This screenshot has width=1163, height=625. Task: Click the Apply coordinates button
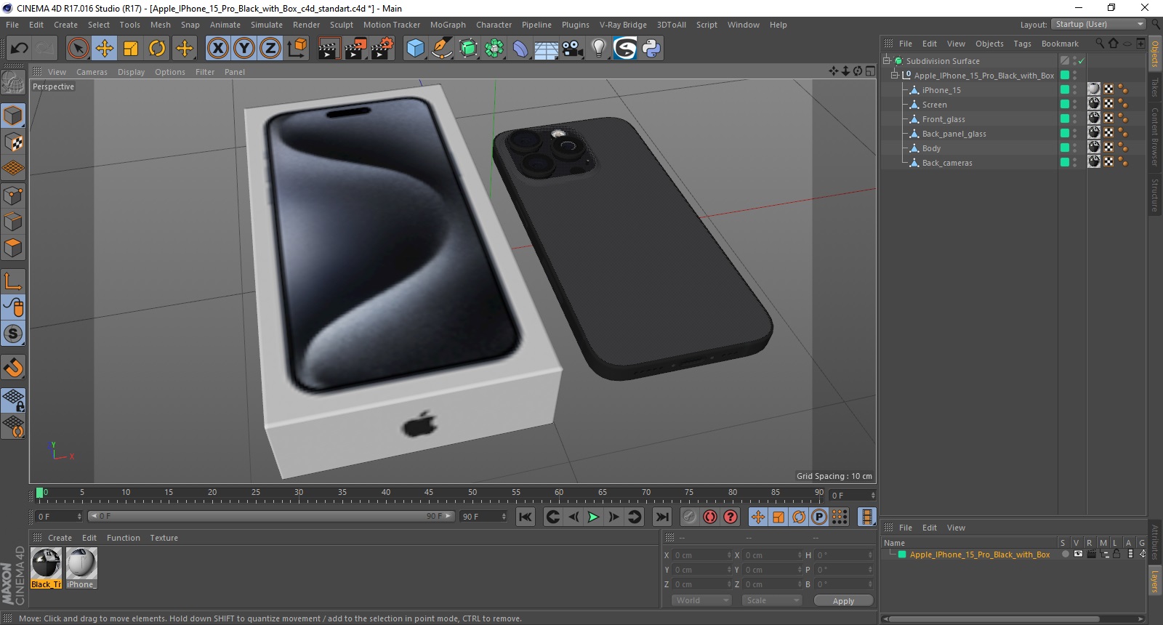[843, 601]
